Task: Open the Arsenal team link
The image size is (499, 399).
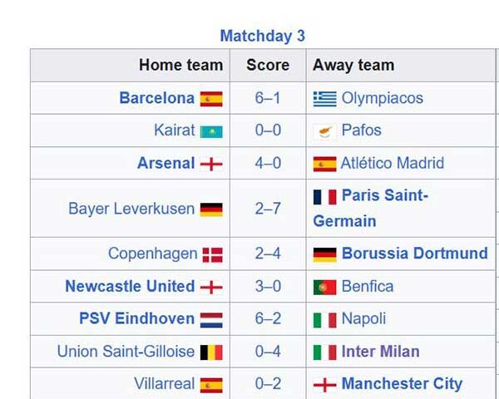Action: click(x=166, y=163)
